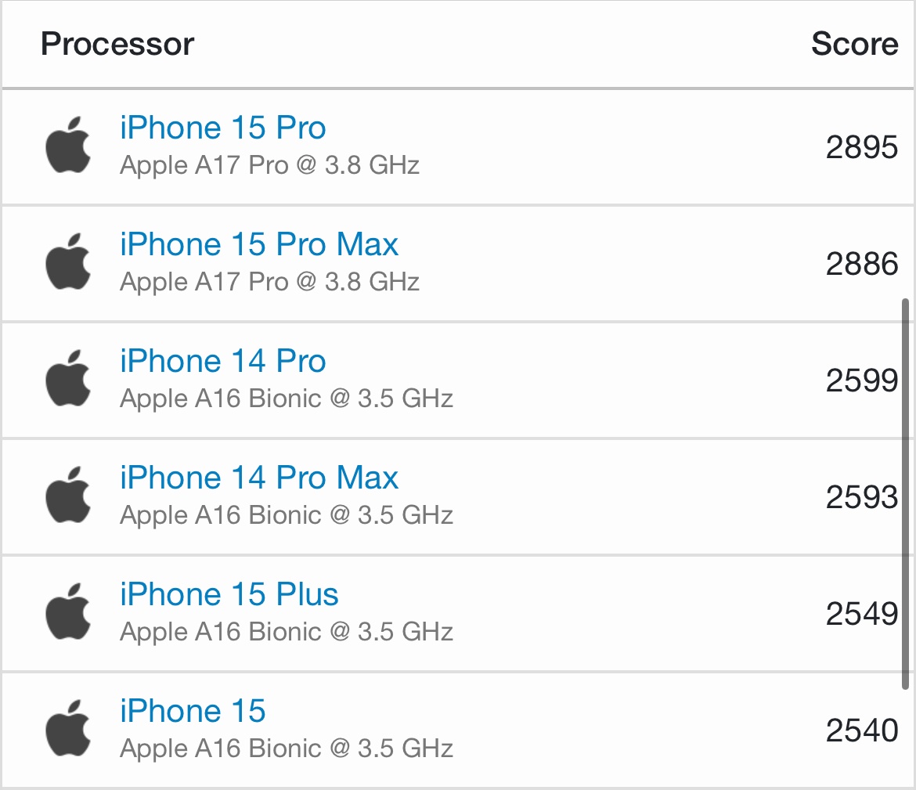Open the iPhone 15 Pro link

click(x=222, y=128)
